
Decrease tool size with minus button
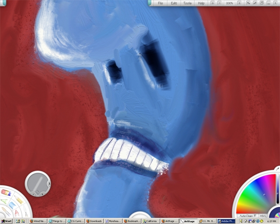coord(33,194)
